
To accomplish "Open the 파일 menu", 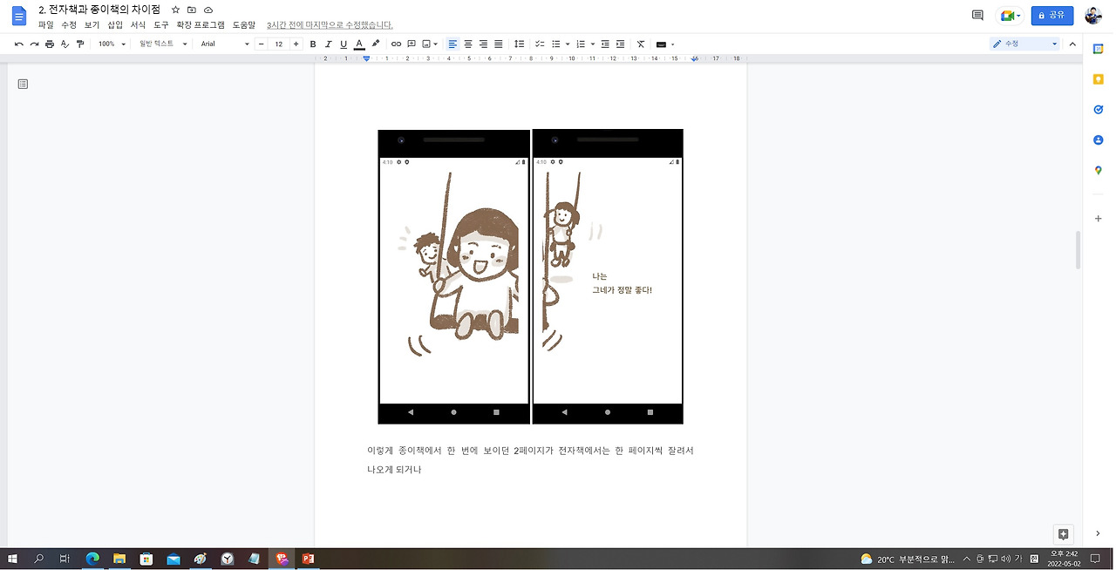I will (x=45, y=25).
